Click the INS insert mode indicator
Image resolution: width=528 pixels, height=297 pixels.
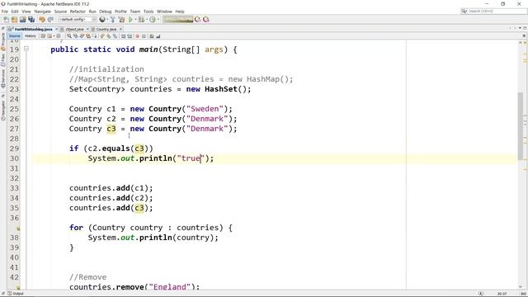point(523,294)
